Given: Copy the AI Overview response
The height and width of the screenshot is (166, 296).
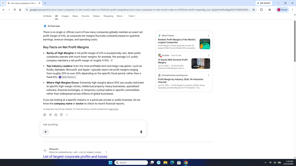Looking at the screenshot, I should pyautogui.click(x=45, y=115).
